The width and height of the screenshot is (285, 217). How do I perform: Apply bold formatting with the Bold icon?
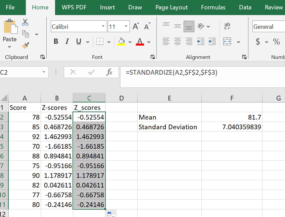coord(55,41)
